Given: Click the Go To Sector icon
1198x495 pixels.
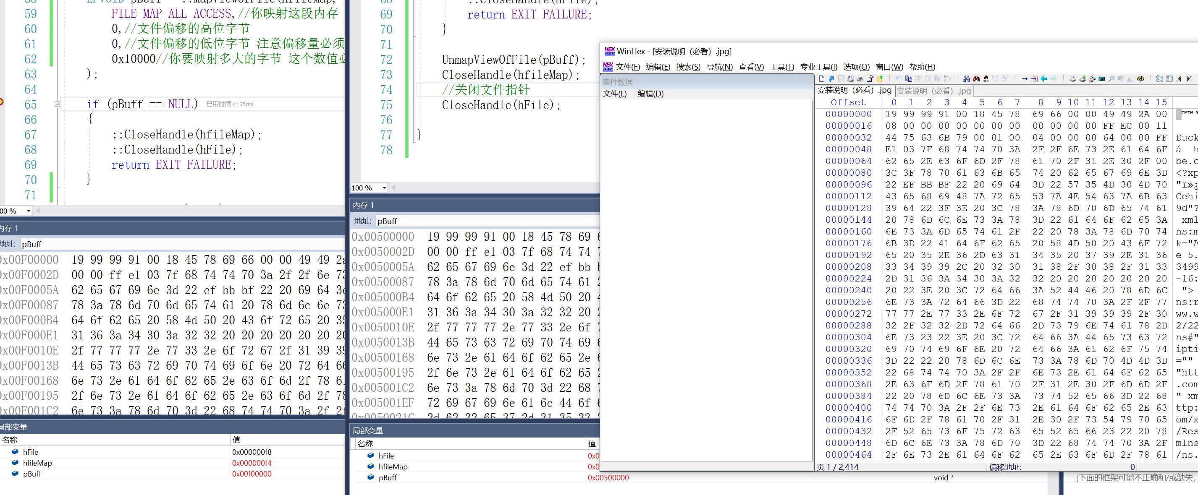Looking at the screenshot, I should click(1034, 79).
